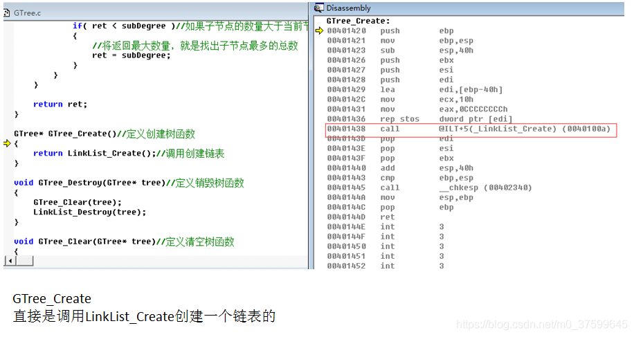
Task: Click the 'int 3' line at 00401452
Action: point(386,266)
